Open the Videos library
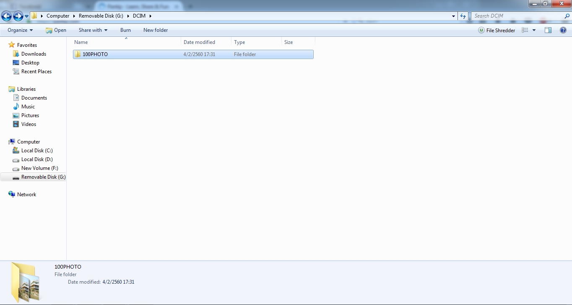The height and width of the screenshot is (305, 572). pyautogui.click(x=29, y=124)
